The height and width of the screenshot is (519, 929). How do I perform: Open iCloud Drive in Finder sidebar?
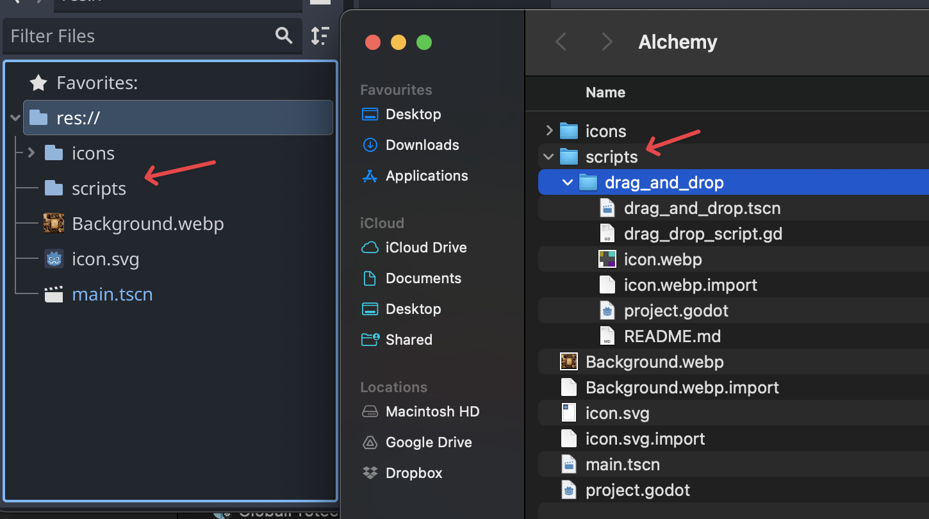425,247
